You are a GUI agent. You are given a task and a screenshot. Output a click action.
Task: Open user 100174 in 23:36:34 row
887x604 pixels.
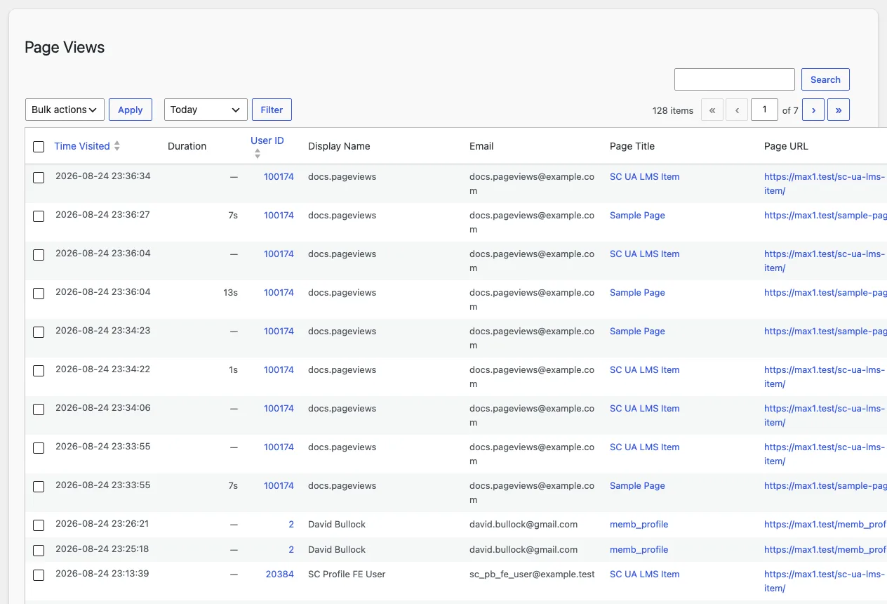279,177
